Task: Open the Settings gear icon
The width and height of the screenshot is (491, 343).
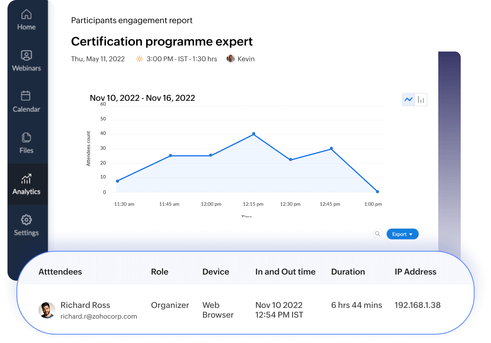Action: [x=26, y=220]
